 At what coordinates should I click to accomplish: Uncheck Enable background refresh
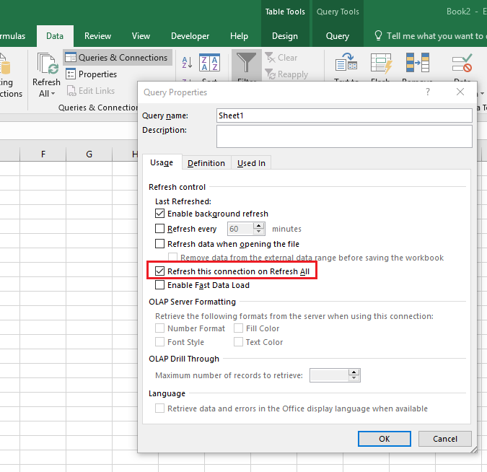pyautogui.click(x=159, y=214)
